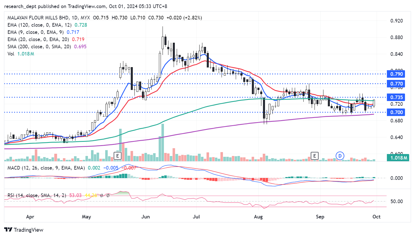This screenshot has height=237, width=415.
Task: Click the 0.920 price axis label
Action: 396,21
